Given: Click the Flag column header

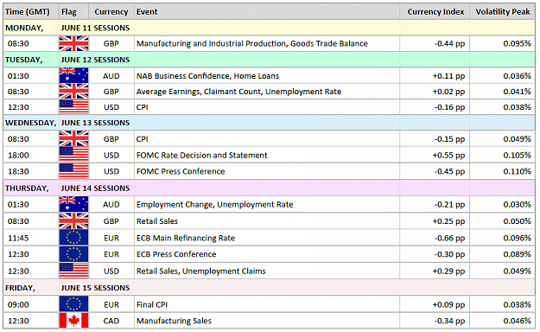Looking at the screenshot, I should click(x=69, y=12).
